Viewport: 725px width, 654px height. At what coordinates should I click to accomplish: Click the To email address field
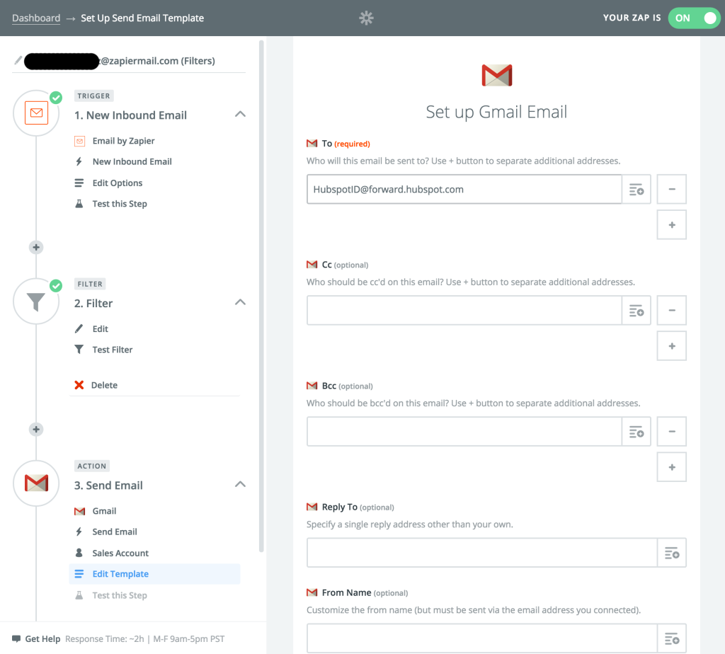[464, 189]
